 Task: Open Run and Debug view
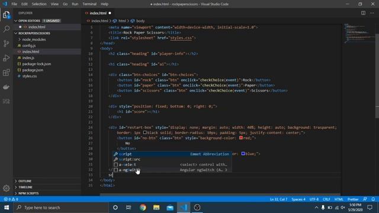point(7,58)
